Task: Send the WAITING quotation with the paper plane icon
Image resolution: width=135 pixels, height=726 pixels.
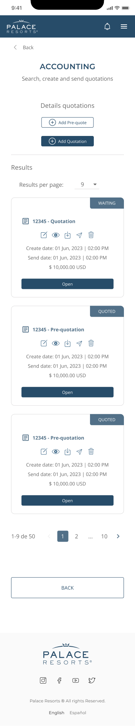Action: click(x=79, y=235)
